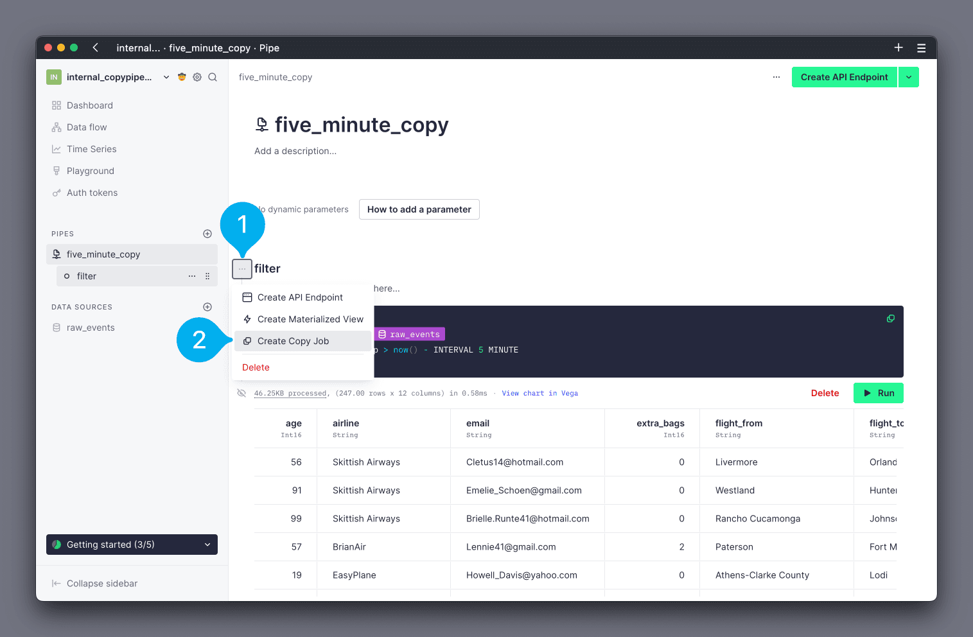Open new tab with plus icon
973x637 pixels.
tap(898, 48)
